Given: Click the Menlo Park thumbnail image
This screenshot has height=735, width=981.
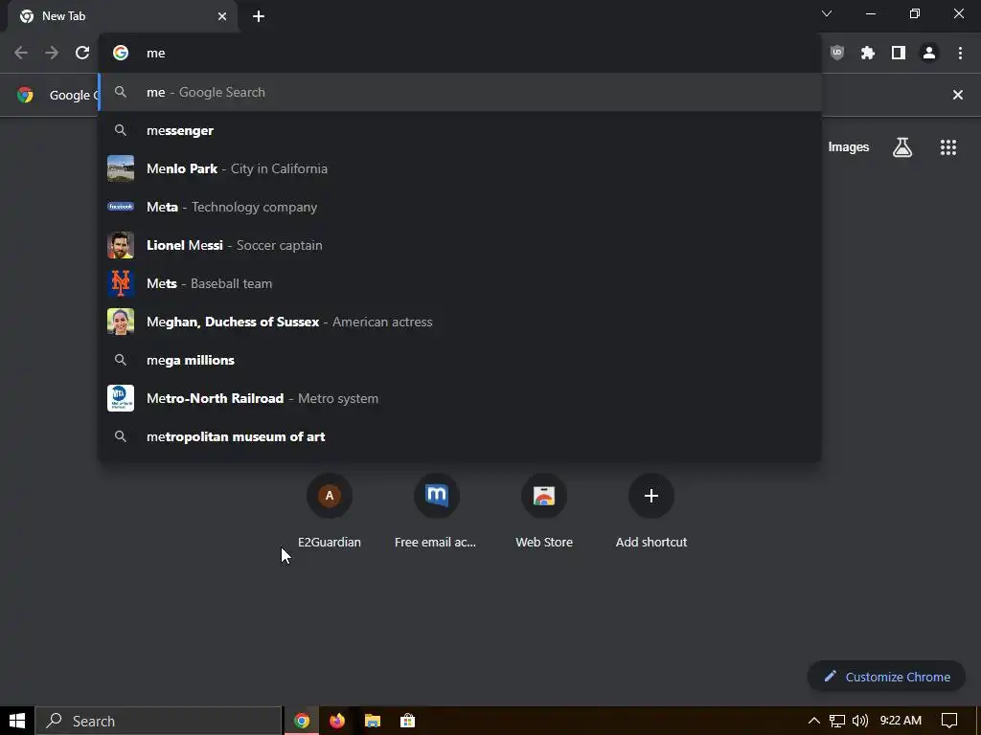Looking at the screenshot, I should (121, 168).
